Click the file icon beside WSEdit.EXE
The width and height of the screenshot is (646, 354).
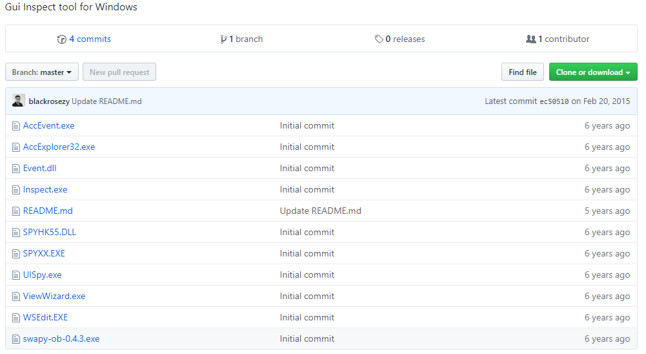coord(16,318)
